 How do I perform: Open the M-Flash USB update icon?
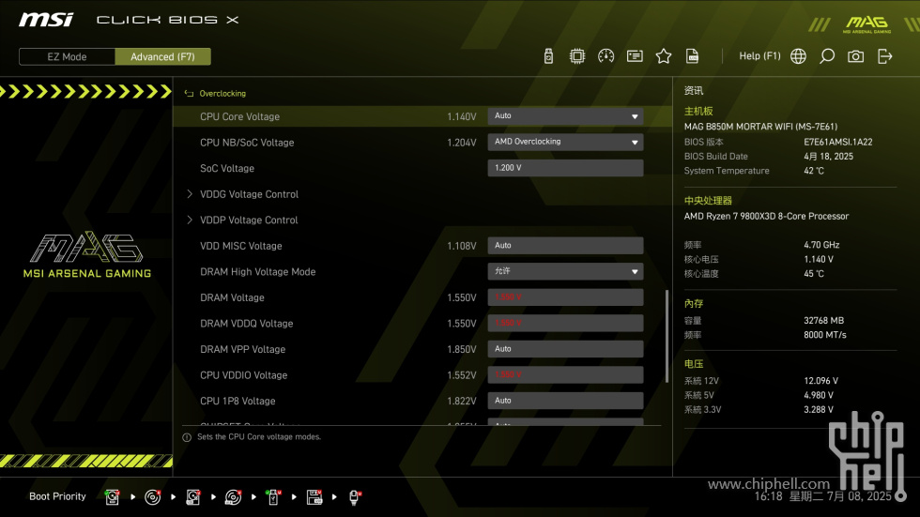pos(548,56)
